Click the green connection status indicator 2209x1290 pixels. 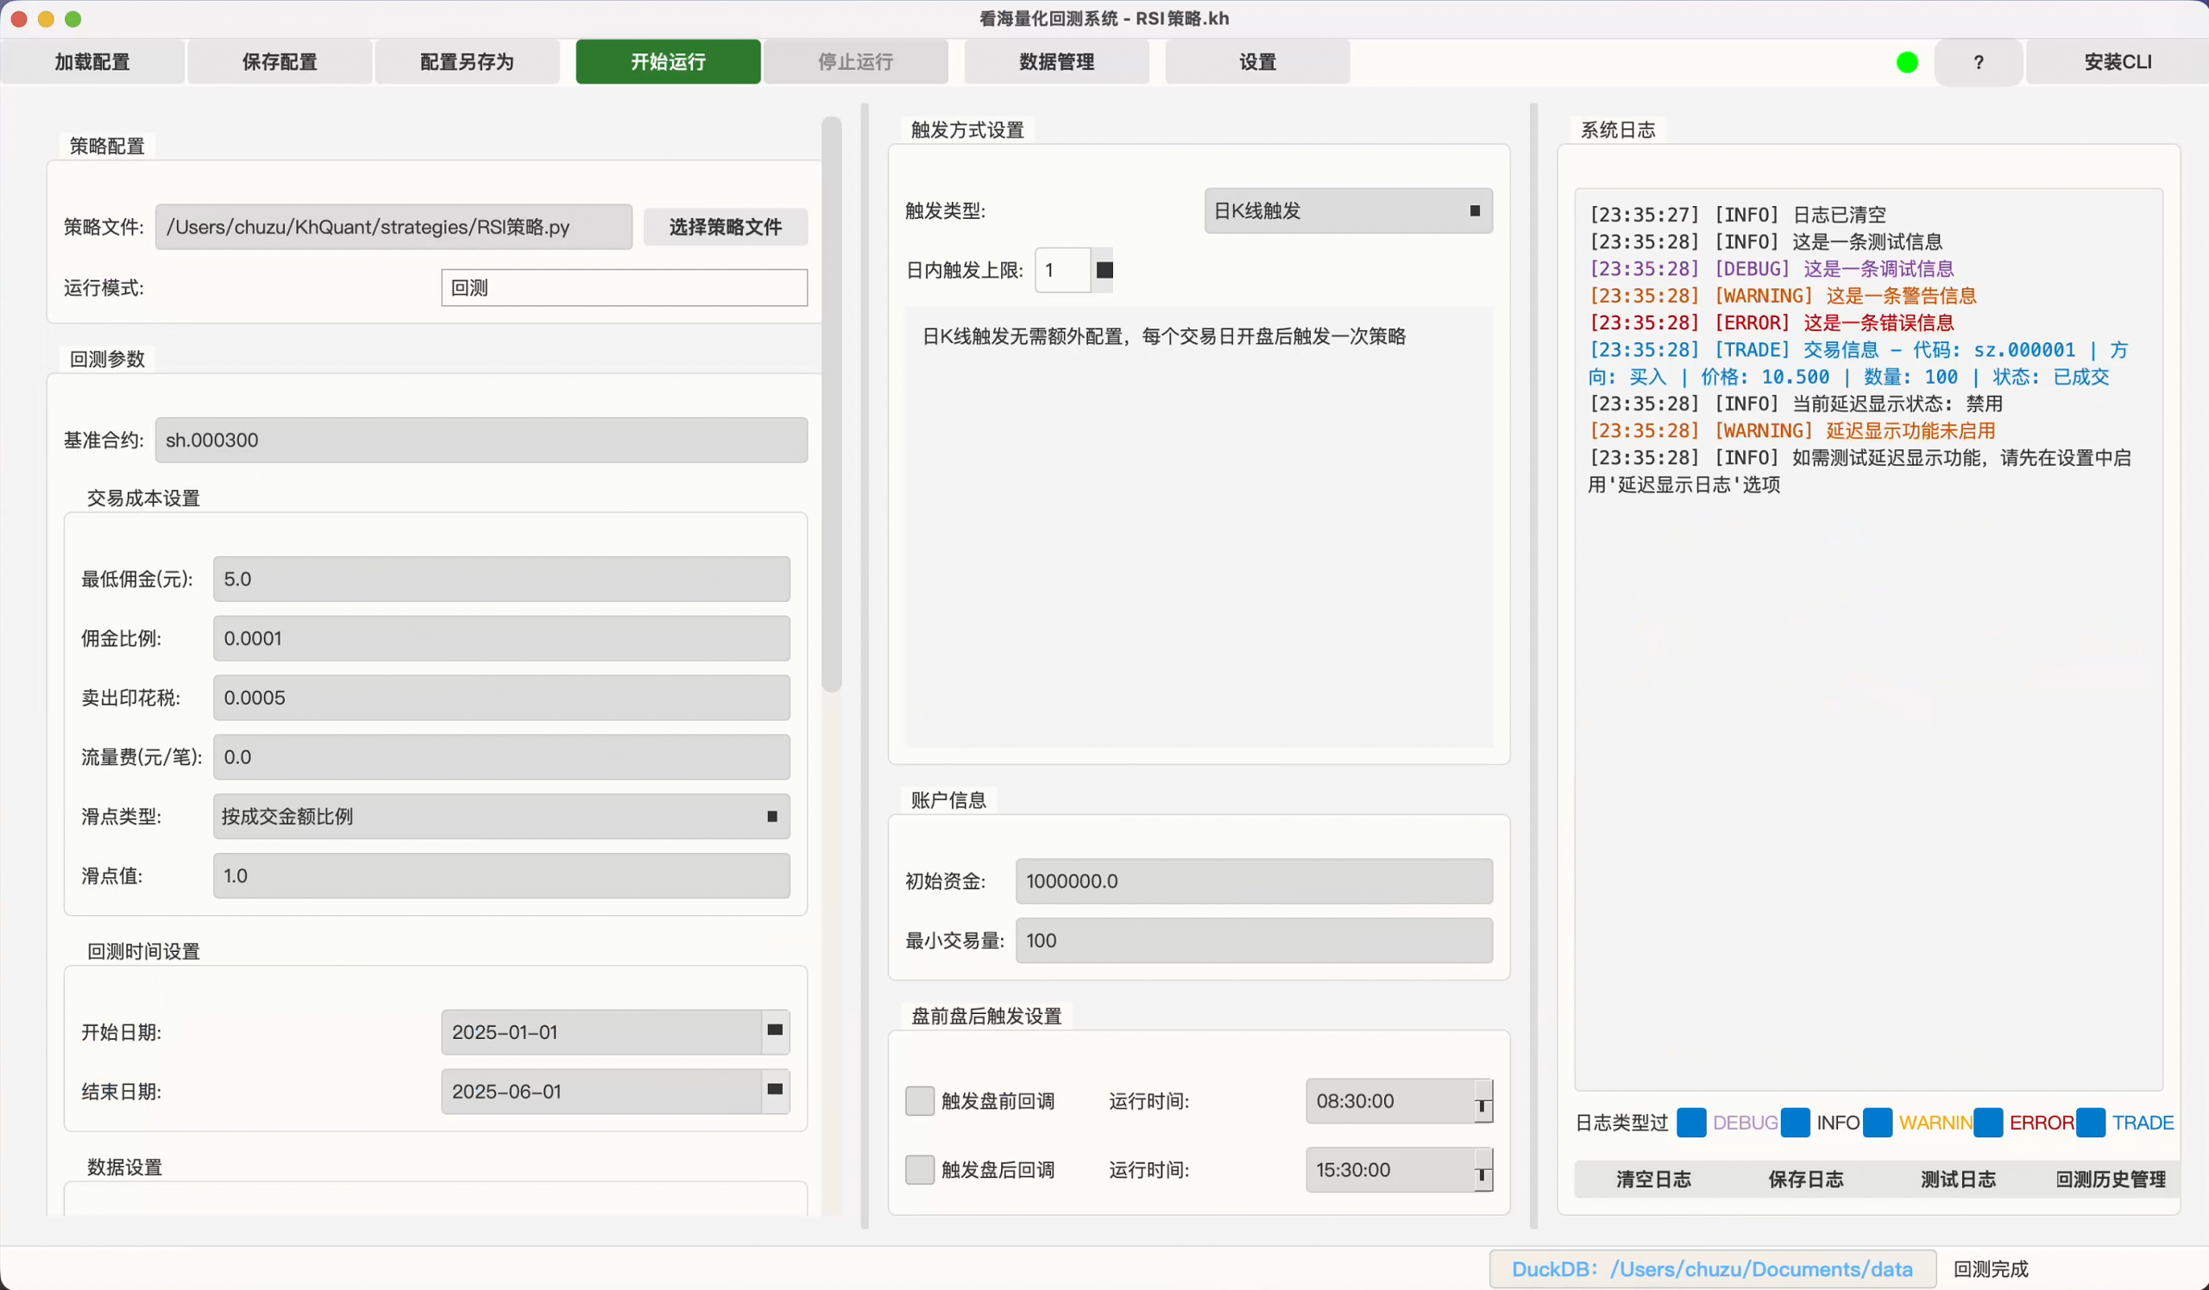coord(1907,62)
